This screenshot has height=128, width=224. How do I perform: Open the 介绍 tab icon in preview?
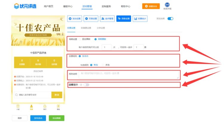[x=18, y=106]
